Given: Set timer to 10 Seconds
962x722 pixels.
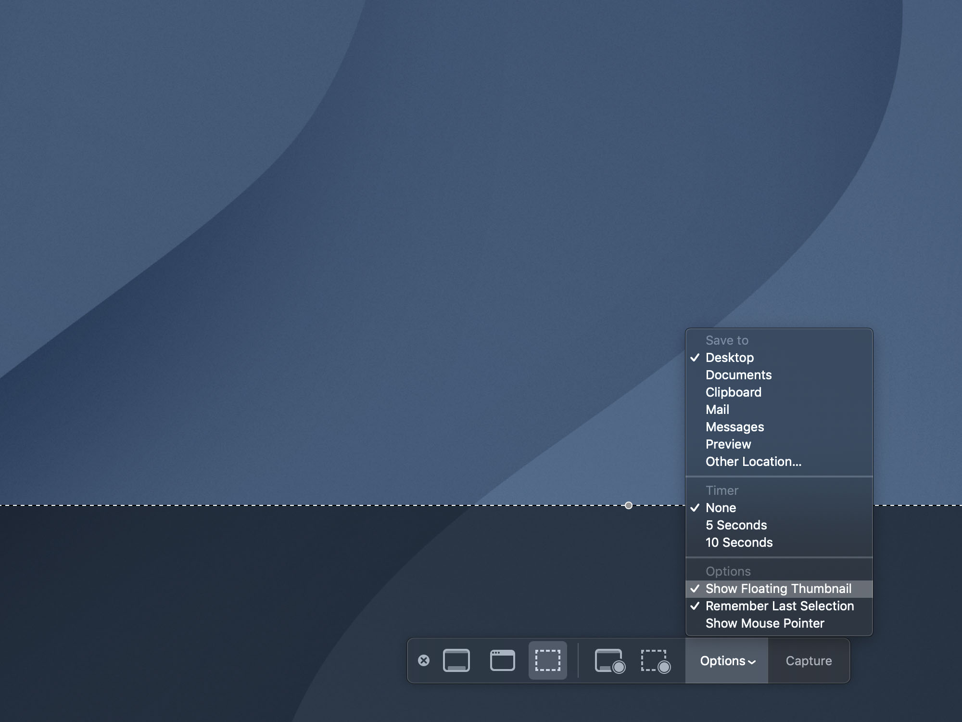Looking at the screenshot, I should 739,542.
